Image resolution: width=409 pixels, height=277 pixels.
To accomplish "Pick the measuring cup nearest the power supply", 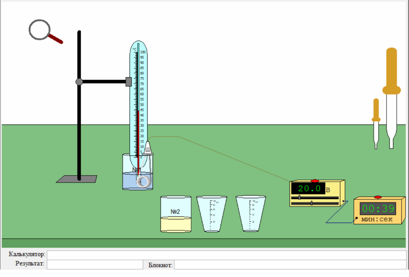I will (x=251, y=214).
